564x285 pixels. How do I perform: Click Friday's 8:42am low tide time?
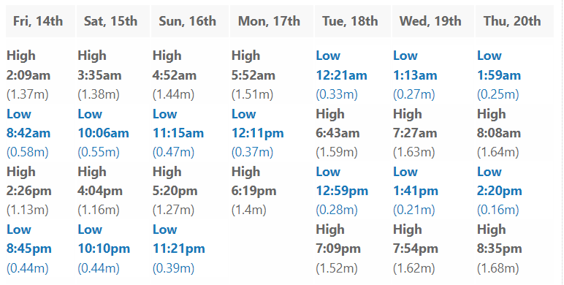click(28, 133)
